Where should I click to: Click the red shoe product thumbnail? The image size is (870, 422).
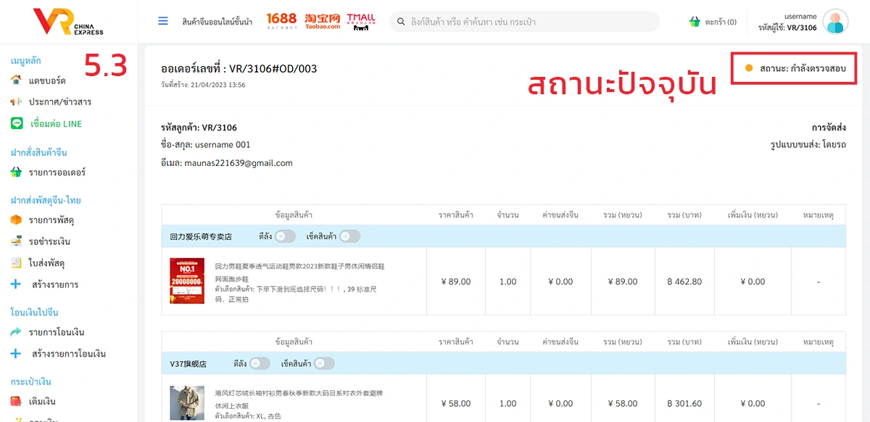187,281
